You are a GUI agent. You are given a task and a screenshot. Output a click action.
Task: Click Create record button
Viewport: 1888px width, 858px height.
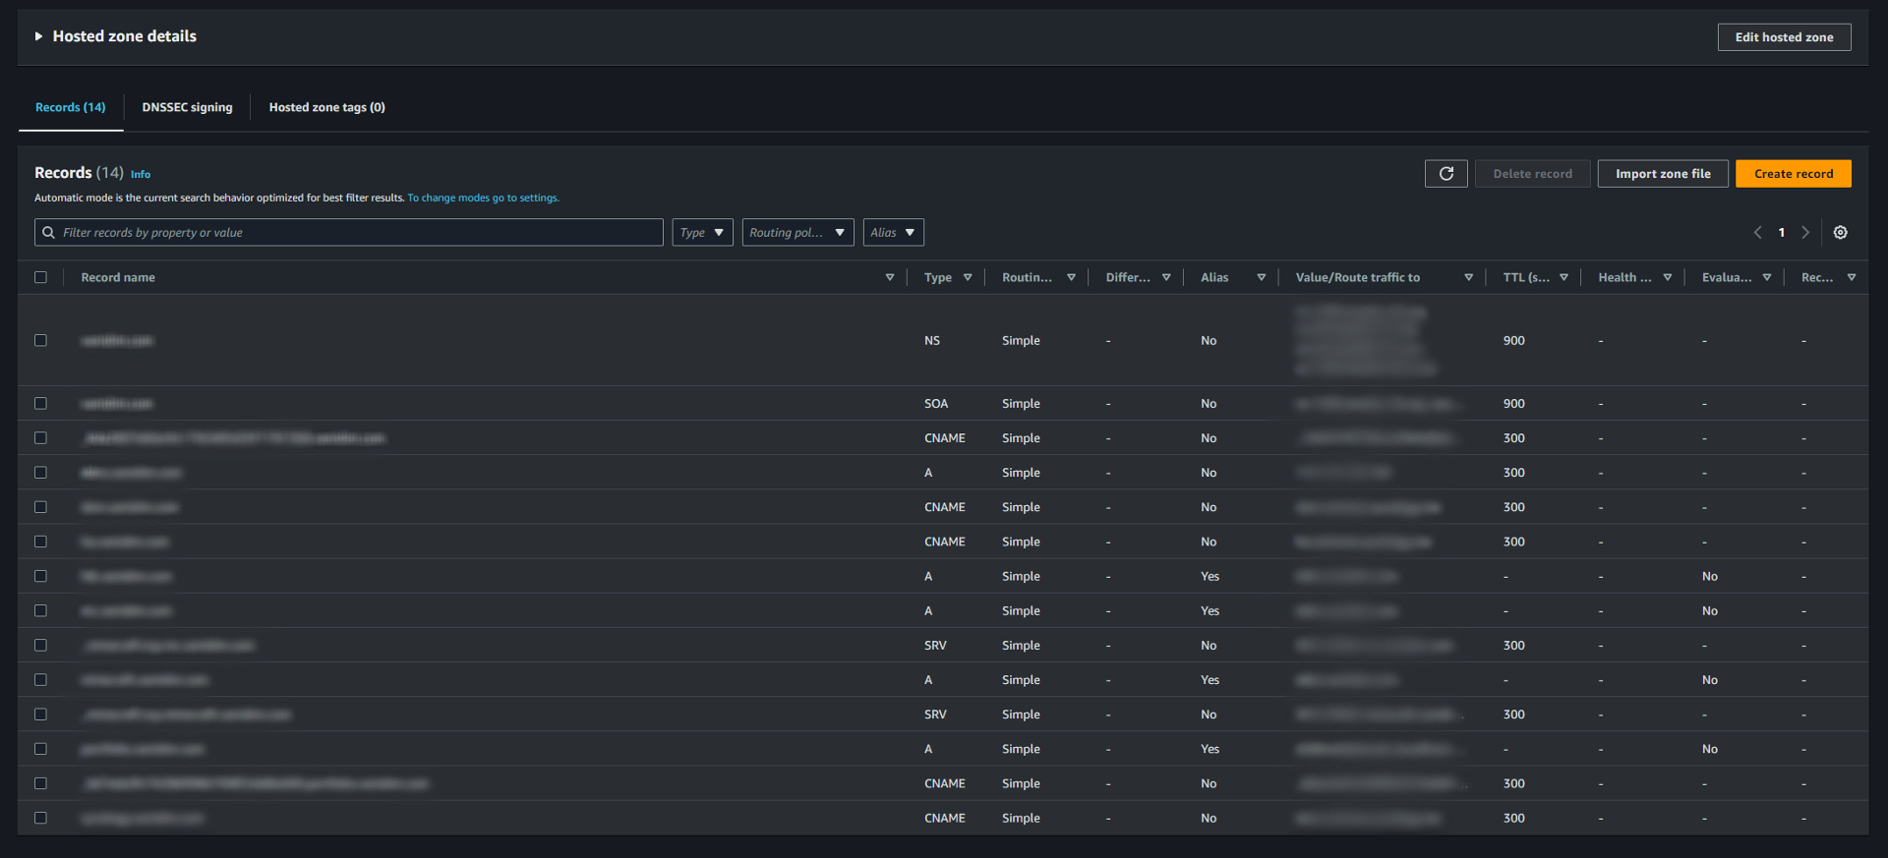[1793, 174]
